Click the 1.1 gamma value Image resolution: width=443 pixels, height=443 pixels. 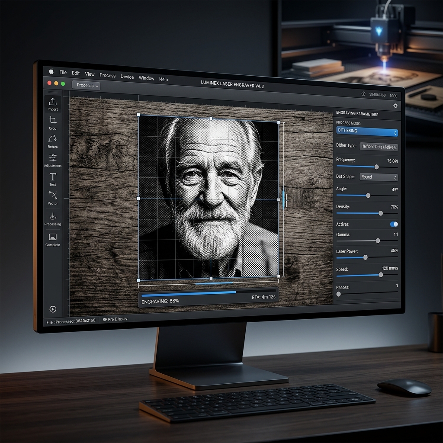pos(396,234)
